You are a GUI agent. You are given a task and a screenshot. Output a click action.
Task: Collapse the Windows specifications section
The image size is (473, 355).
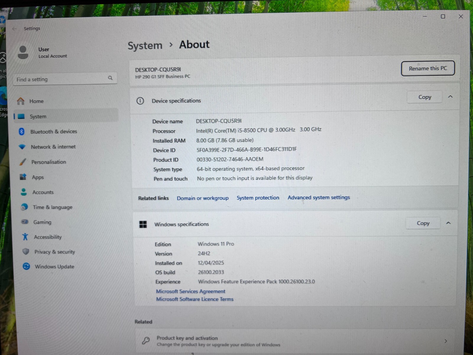click(448, 223)
